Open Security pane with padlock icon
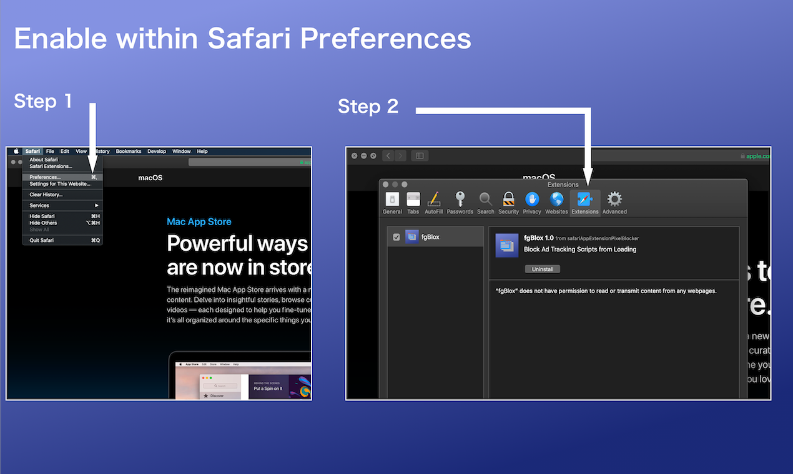 508,203
